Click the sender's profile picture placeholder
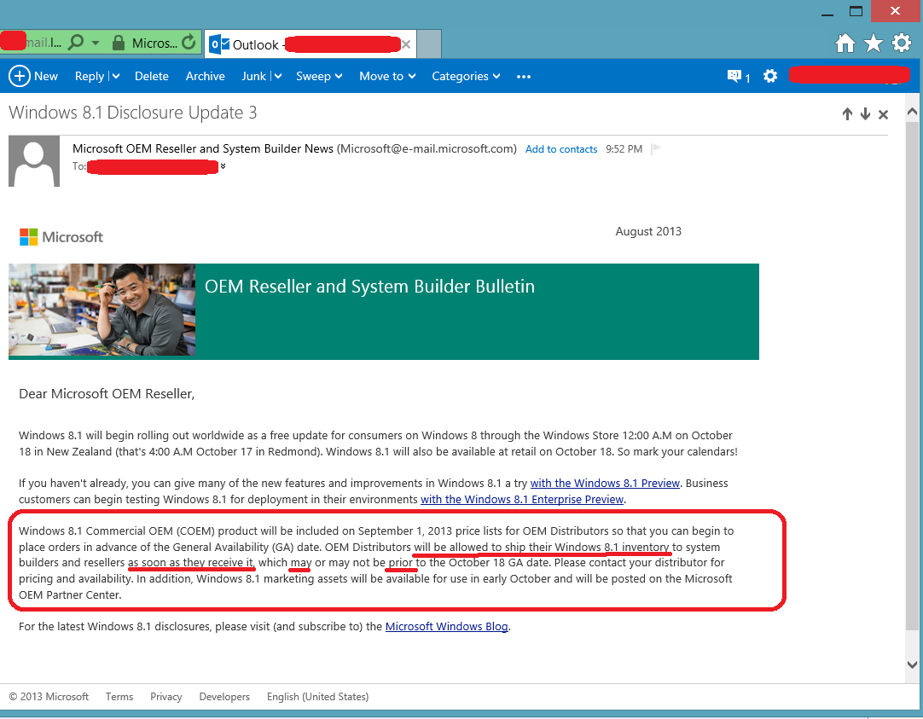923x719 pixels. click(34, 161)
